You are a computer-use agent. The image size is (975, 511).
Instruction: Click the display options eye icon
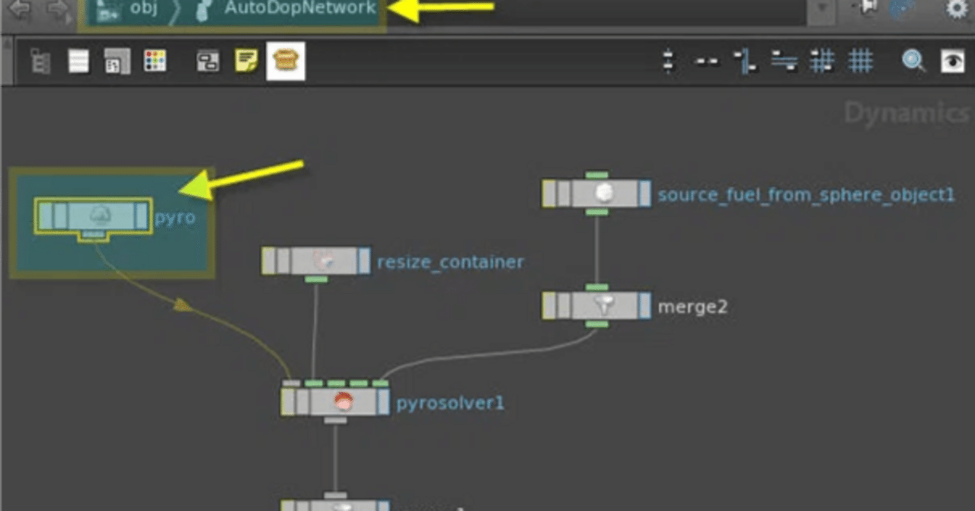pos(953,62)
